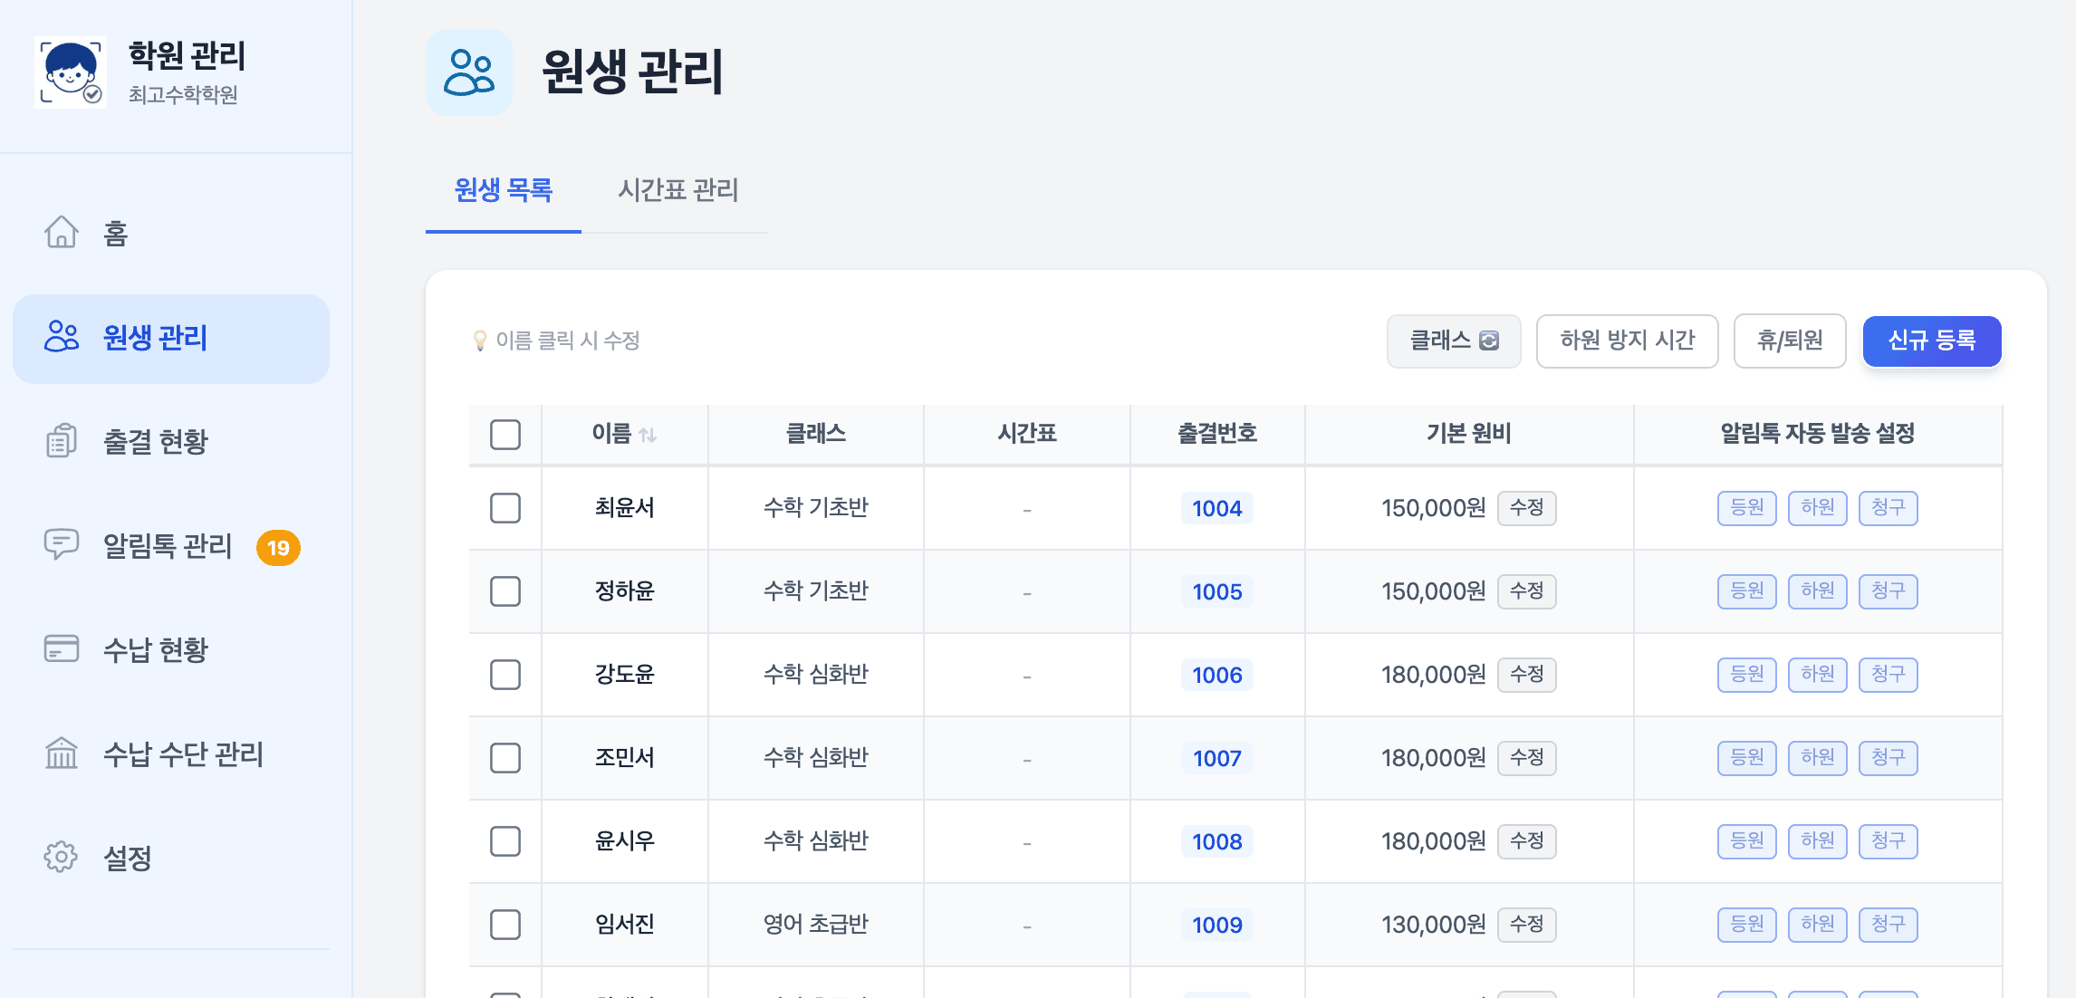
Task: Select the 원생 목록 tab
Action: click(x=503, y=191)
